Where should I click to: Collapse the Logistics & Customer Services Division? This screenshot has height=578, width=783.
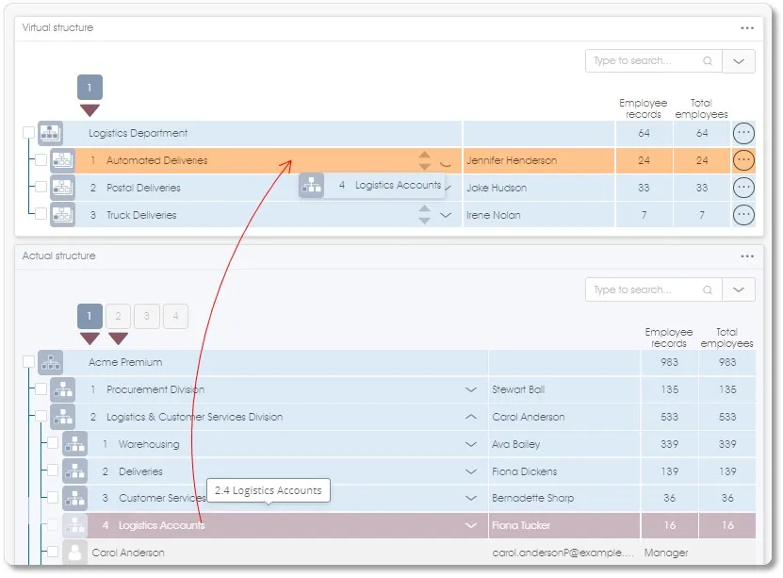coord(471,417)
